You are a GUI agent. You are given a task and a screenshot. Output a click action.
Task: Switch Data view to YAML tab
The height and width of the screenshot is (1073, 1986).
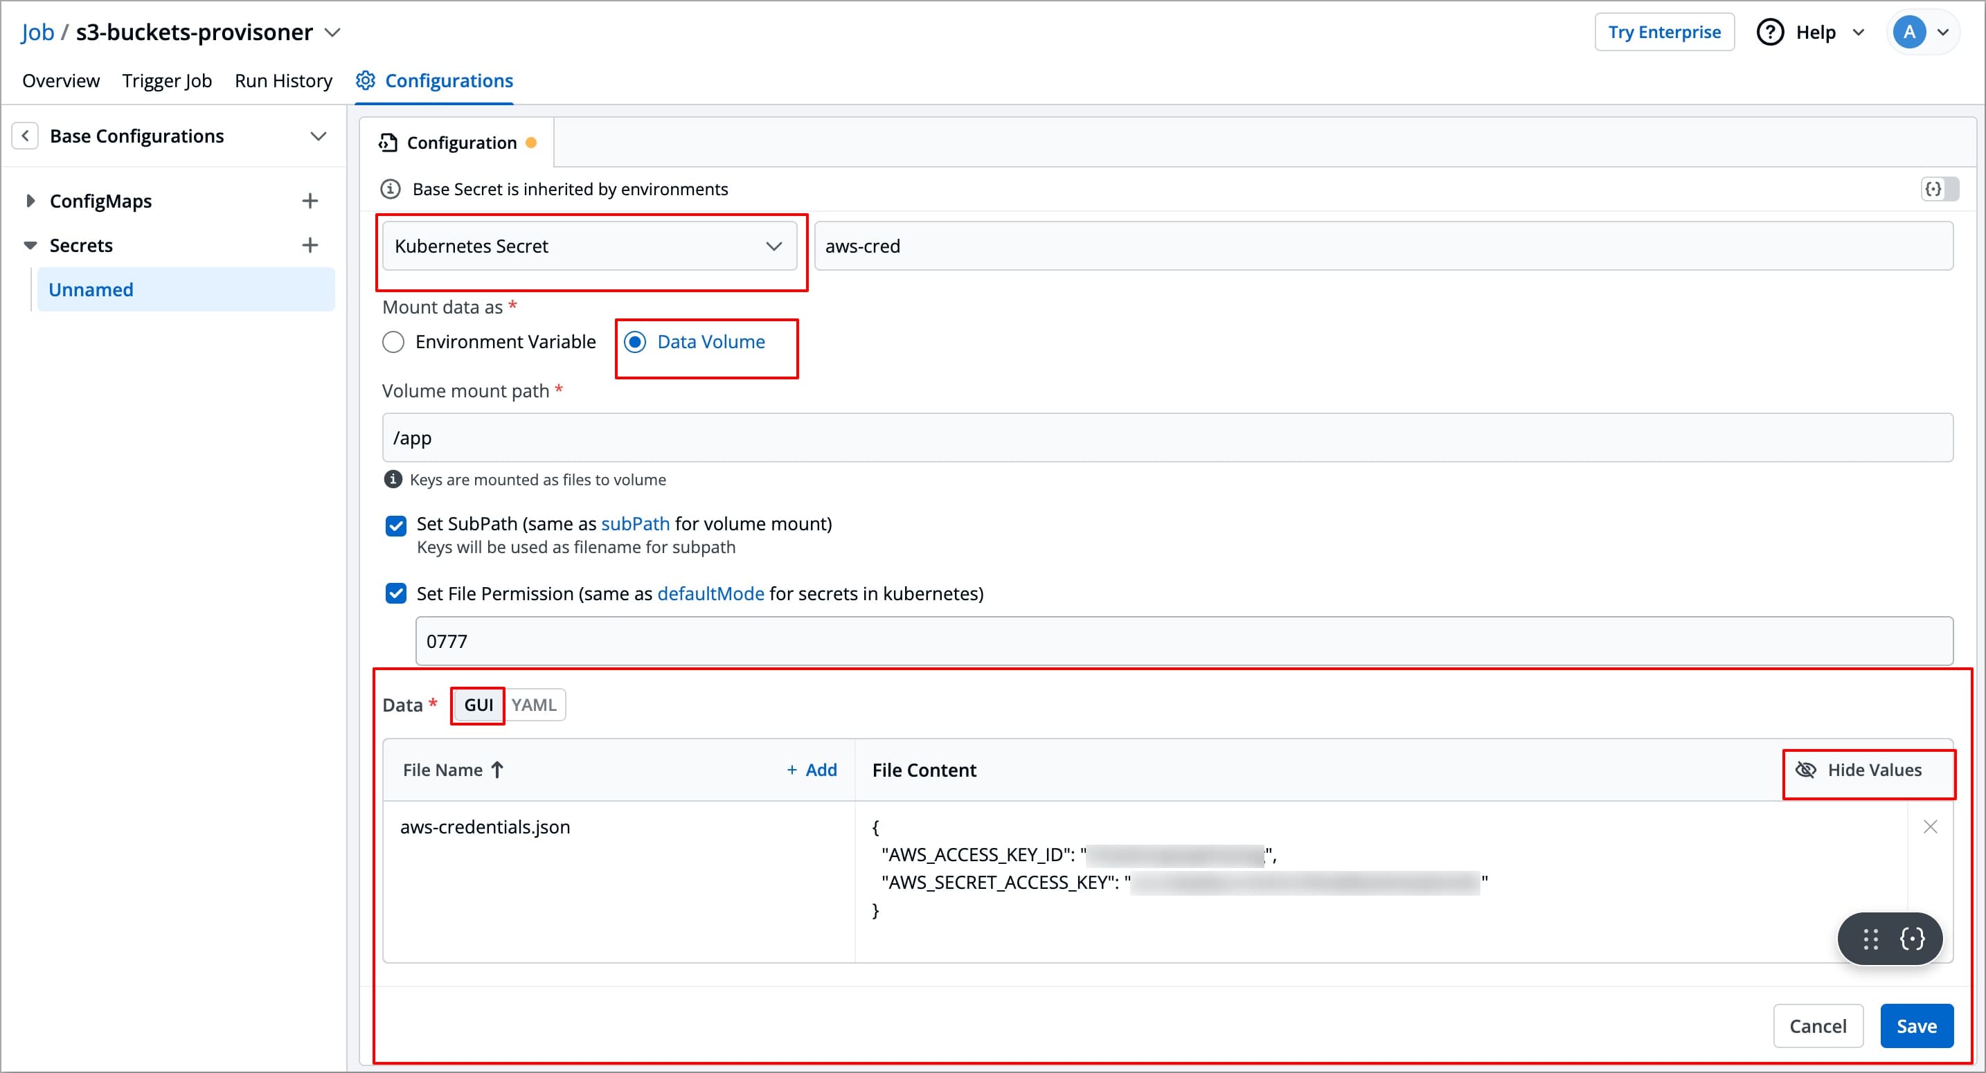(x=533, y=705)
